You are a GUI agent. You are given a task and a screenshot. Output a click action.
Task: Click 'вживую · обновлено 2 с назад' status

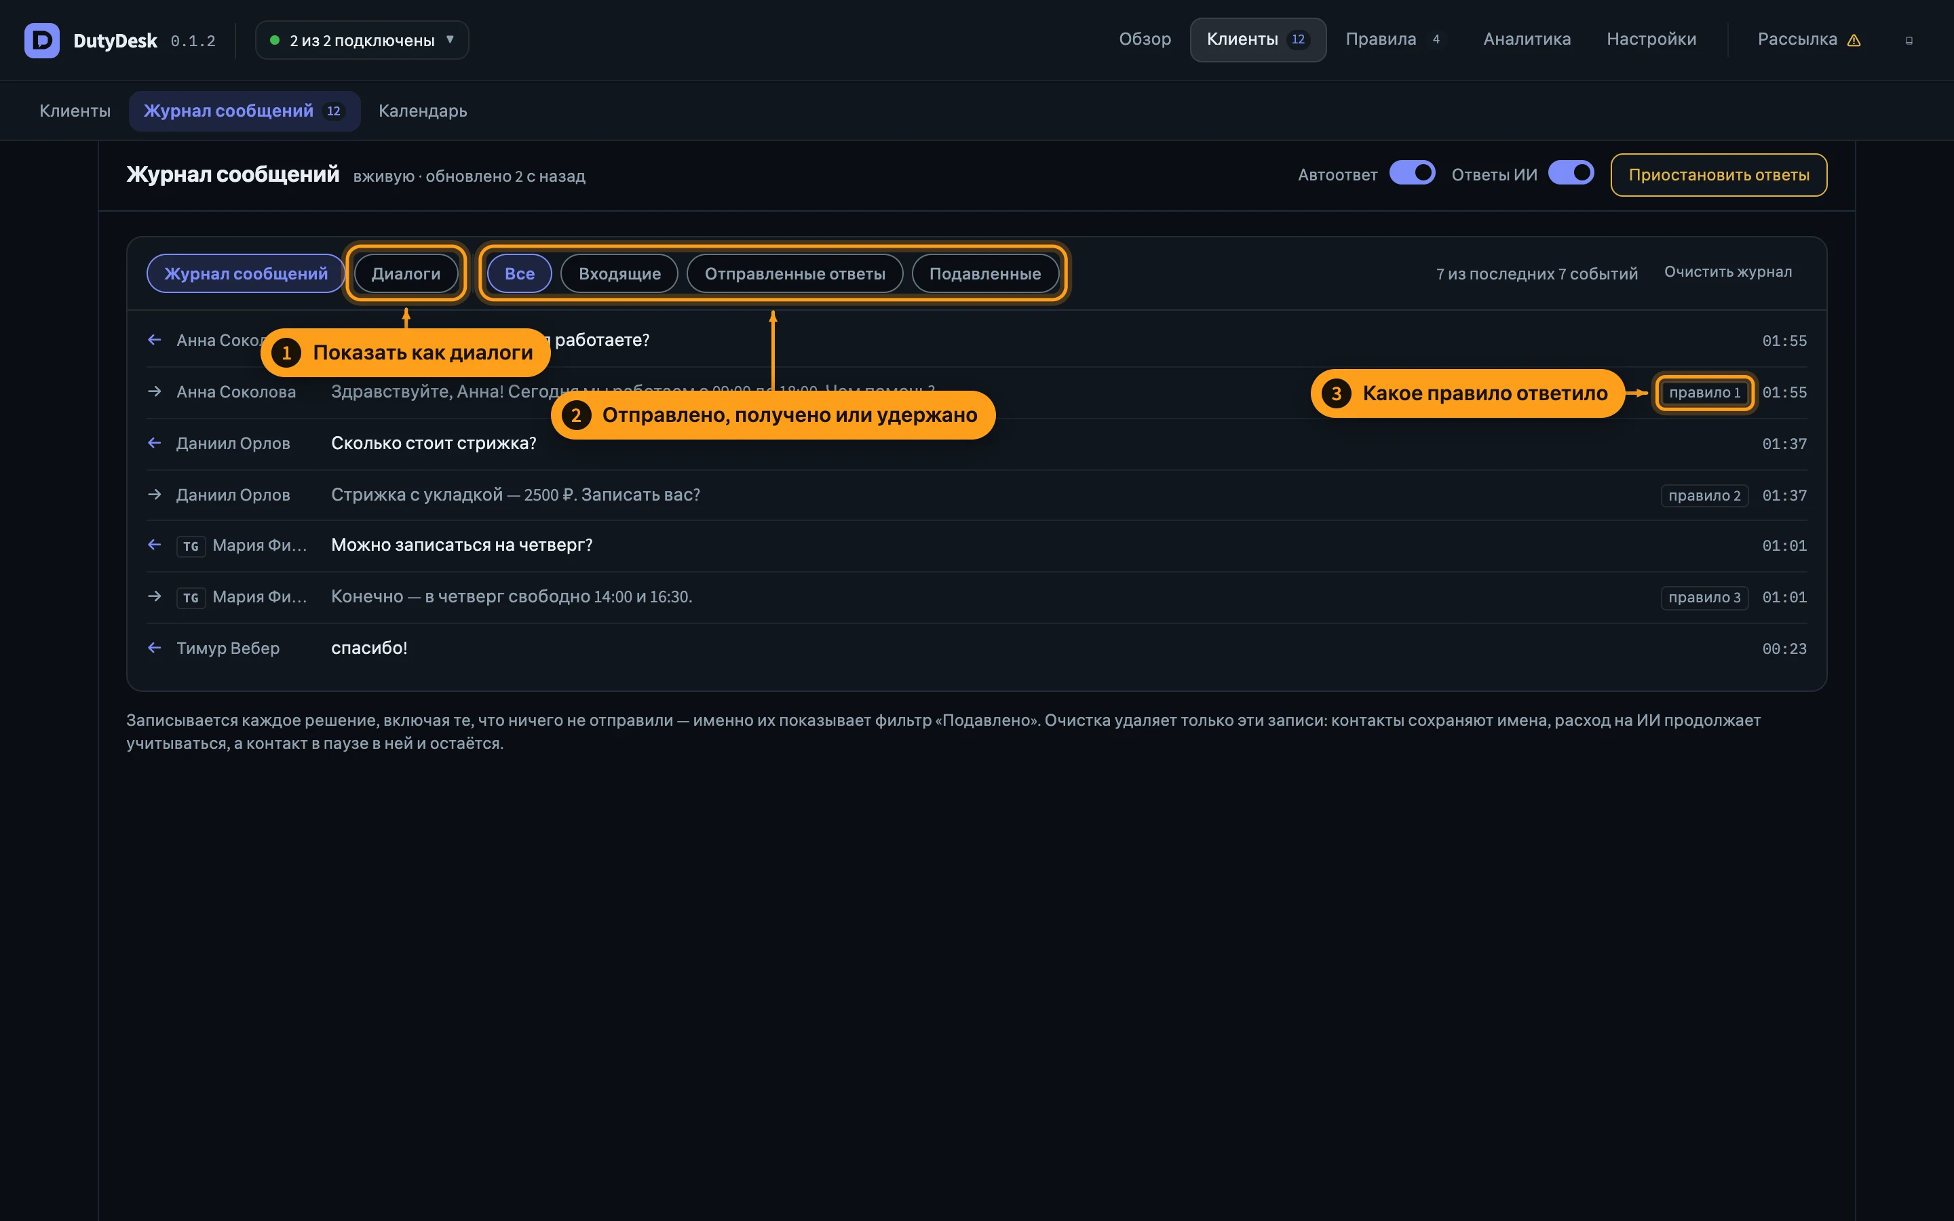469,176
